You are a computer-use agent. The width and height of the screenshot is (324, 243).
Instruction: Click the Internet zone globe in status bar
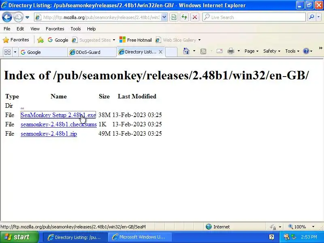pos(209,227)
